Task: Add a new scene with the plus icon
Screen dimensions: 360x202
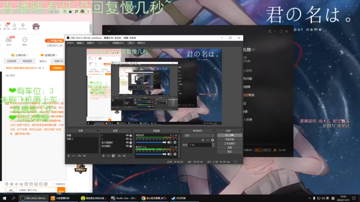Action: click(x=69, y=156)
